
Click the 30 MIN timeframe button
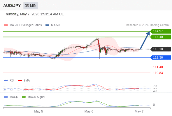click(31, 6)
